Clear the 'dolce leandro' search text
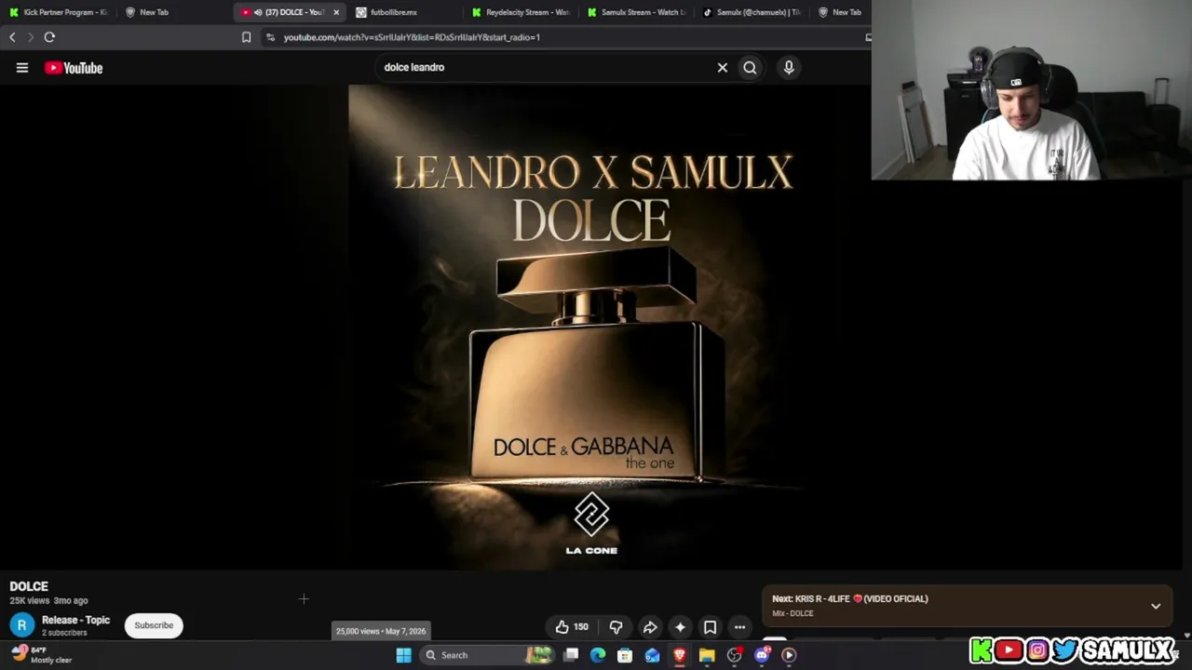Screen dimensions: 1192x670 pyautogui.click(x=722, y=67)
